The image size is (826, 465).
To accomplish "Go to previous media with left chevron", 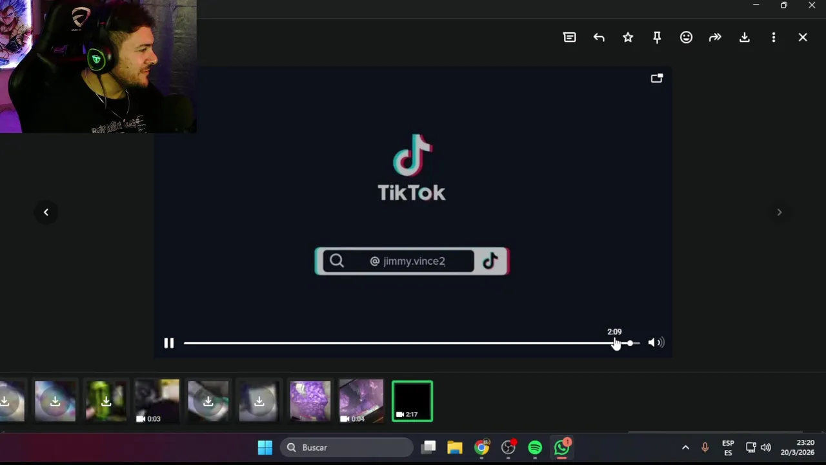I will point(46,212).
